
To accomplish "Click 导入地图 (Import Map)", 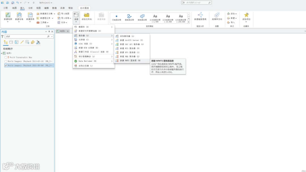I will pos(63,14).
